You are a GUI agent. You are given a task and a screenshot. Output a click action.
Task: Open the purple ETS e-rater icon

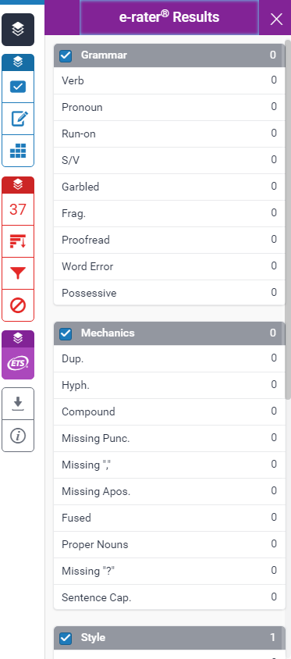[18, 363]
